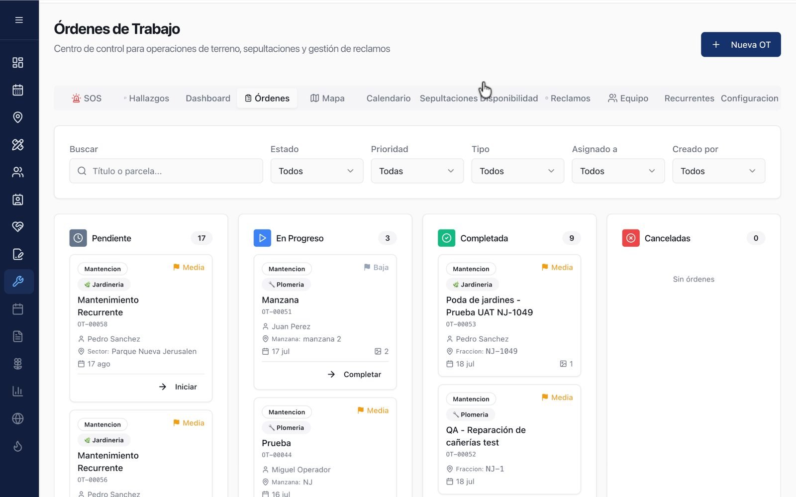Switch to the SOS tab
The image size is (796, 497).
(x=87, y=99)
